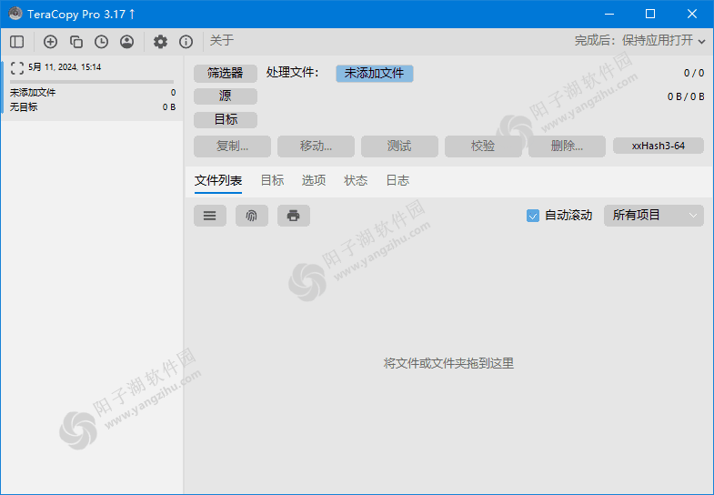Click the 无目标 text in sidebar
This screenshot has height=495, width=714.
[24, 107]
